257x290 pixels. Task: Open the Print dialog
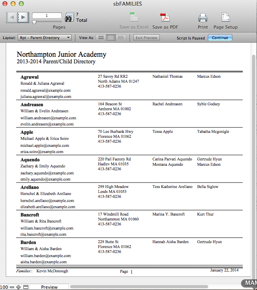click(x=202, y=18)
